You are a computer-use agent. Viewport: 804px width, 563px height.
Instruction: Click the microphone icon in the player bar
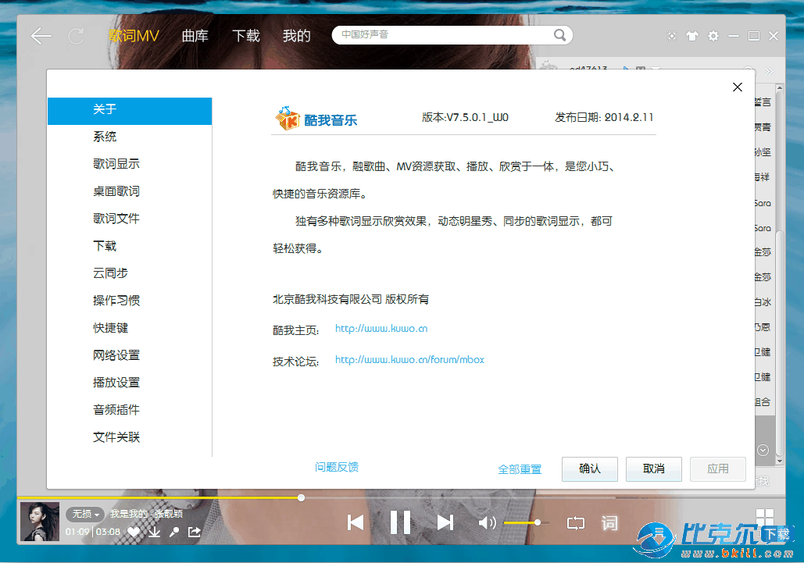(x=174, y=533)
